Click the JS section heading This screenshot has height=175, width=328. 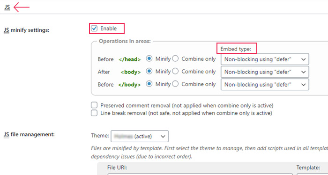pyautogui.click(x=7, y=7)
